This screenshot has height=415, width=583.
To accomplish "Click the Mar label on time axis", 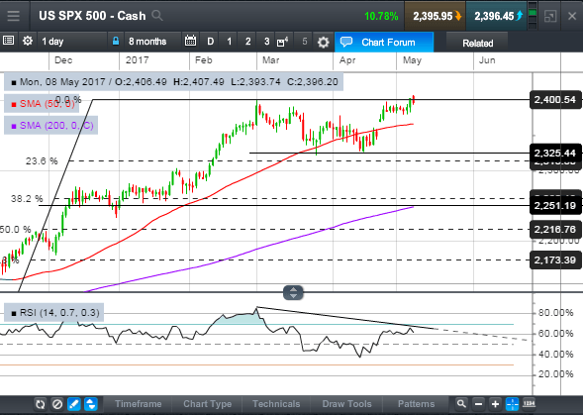I will point(270,60).
